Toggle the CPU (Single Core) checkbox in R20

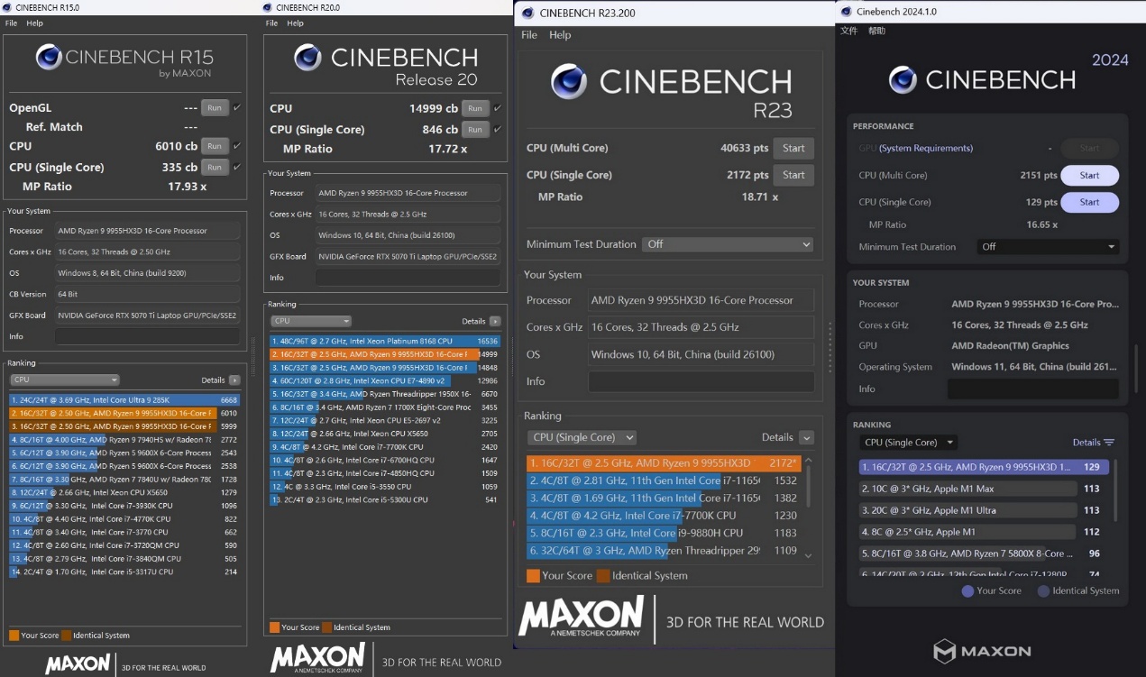pos(498,129)
